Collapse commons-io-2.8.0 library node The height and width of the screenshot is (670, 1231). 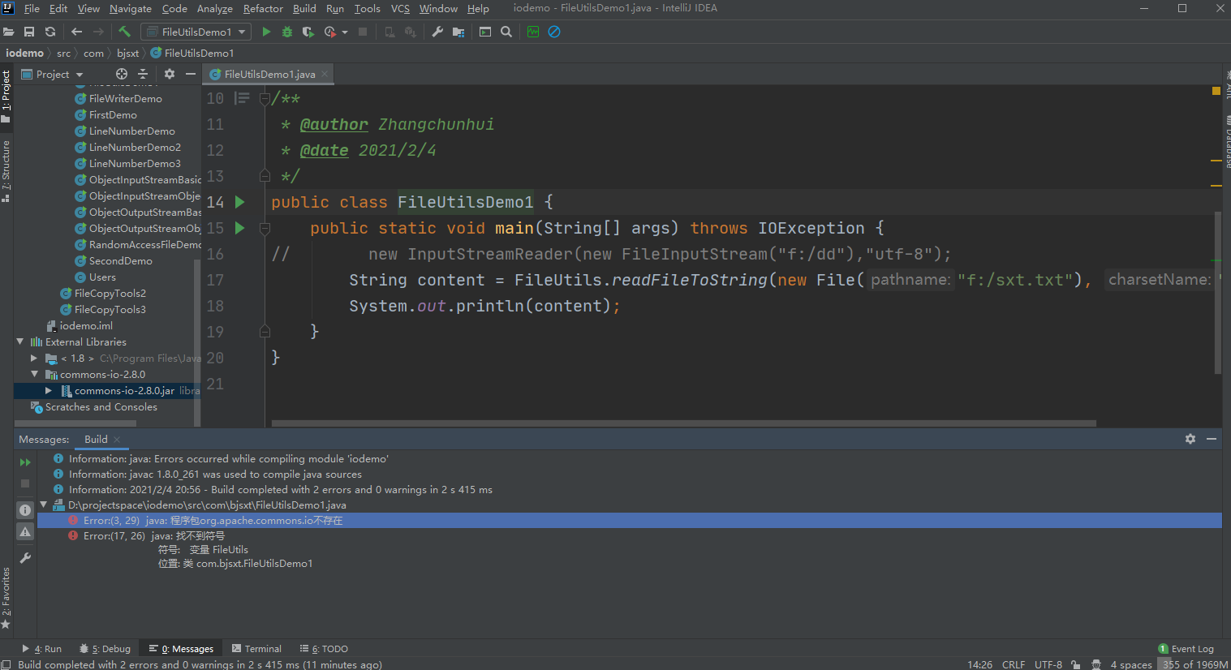tap(34, 374)
